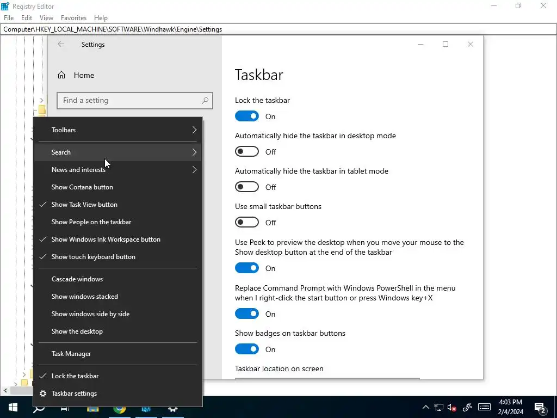Minimize the Settings window
This screenshot has height=418, width=557.
tap(420, 44)
